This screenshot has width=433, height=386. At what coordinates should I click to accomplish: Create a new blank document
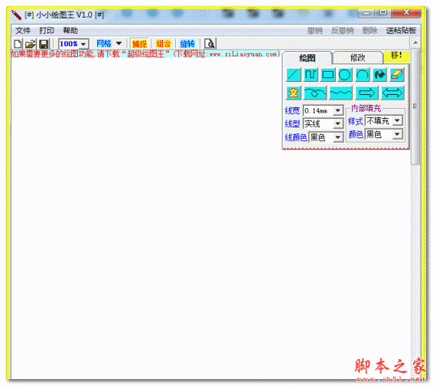tap(18, 44)
